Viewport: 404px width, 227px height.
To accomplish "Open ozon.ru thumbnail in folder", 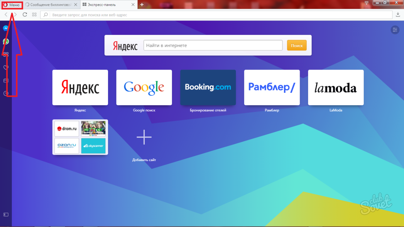I will click(x=67, y=146).
